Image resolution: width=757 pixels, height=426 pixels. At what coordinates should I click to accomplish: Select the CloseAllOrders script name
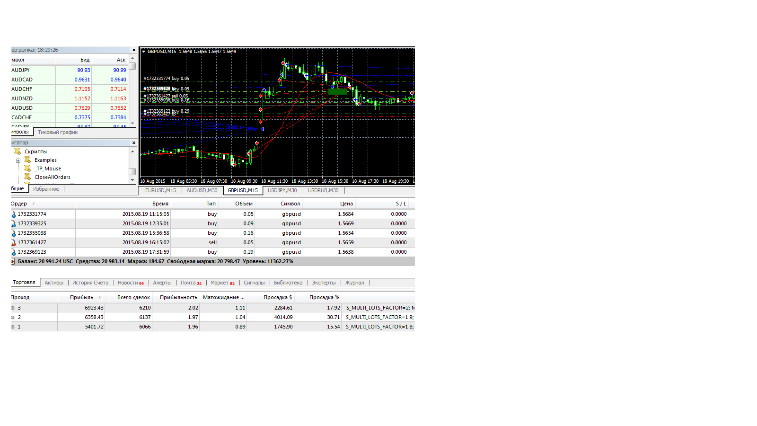click(x=52, y=177)
